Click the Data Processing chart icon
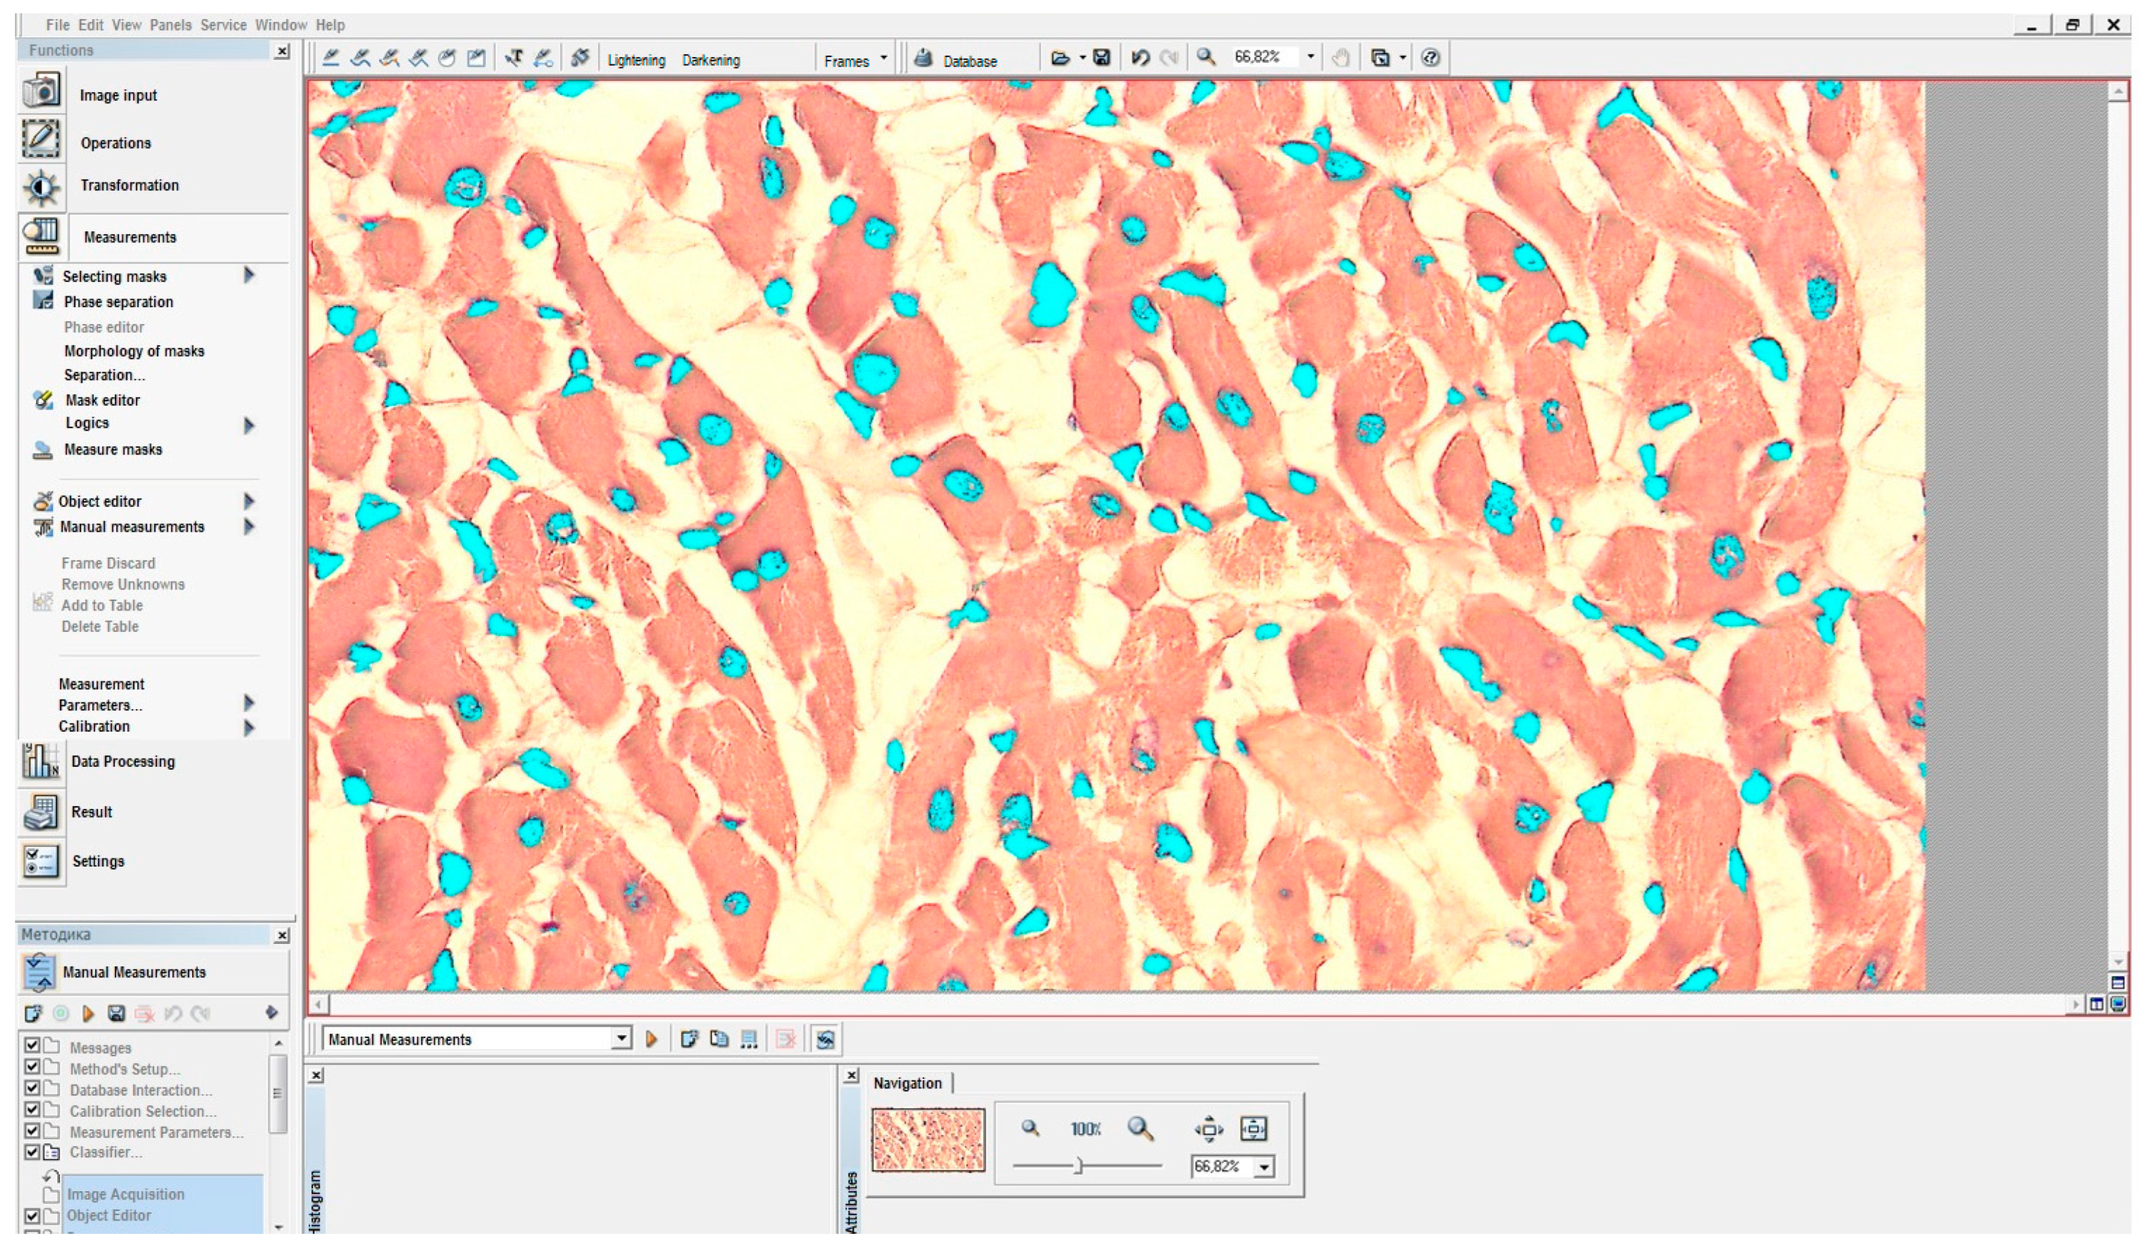 point(40,761)
